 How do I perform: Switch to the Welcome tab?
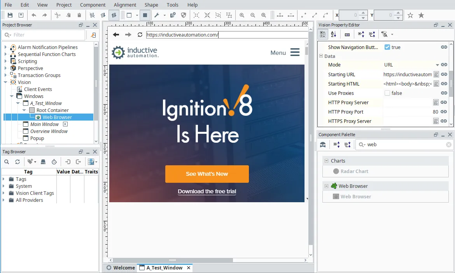(x=121, y=268)
